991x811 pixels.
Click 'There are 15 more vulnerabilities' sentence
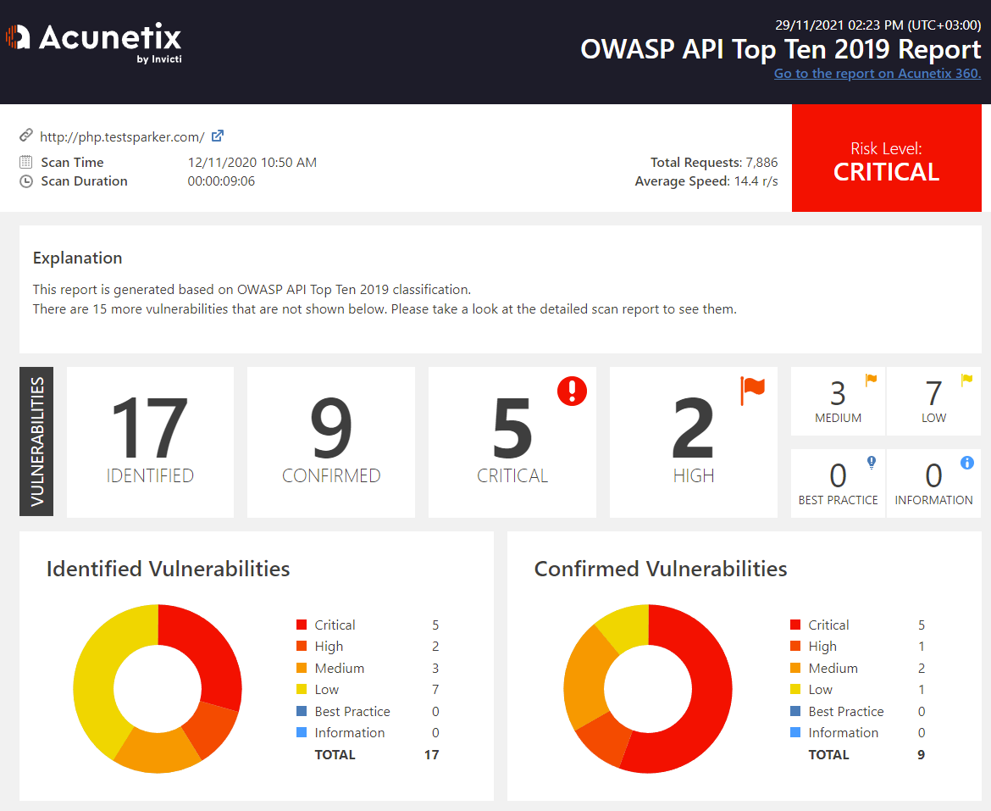(x=385, y=309)
